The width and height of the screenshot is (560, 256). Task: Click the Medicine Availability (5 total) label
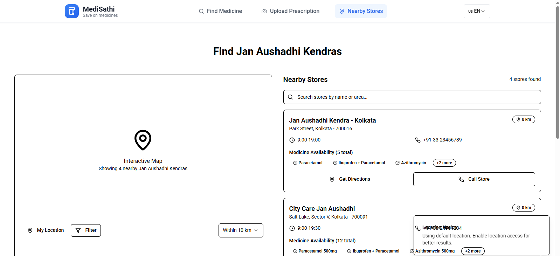coord(321,152)
